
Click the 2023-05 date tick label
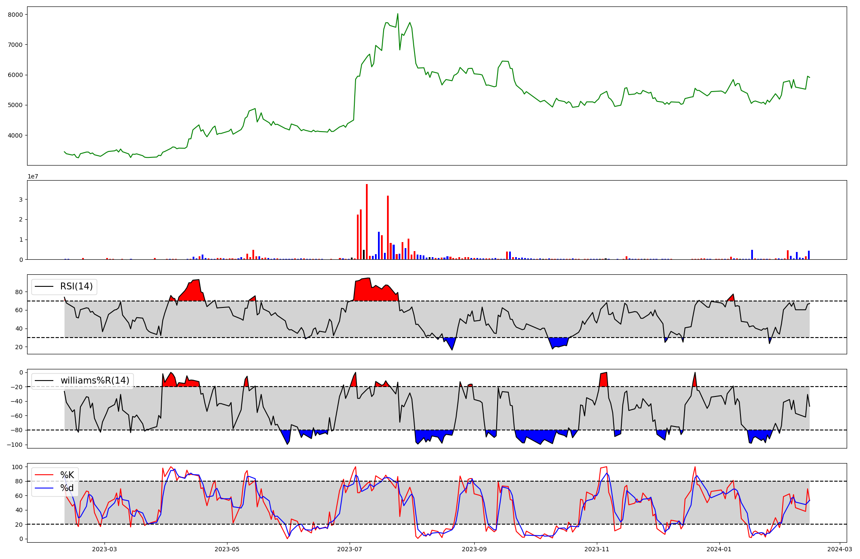(x=227, y=549)
